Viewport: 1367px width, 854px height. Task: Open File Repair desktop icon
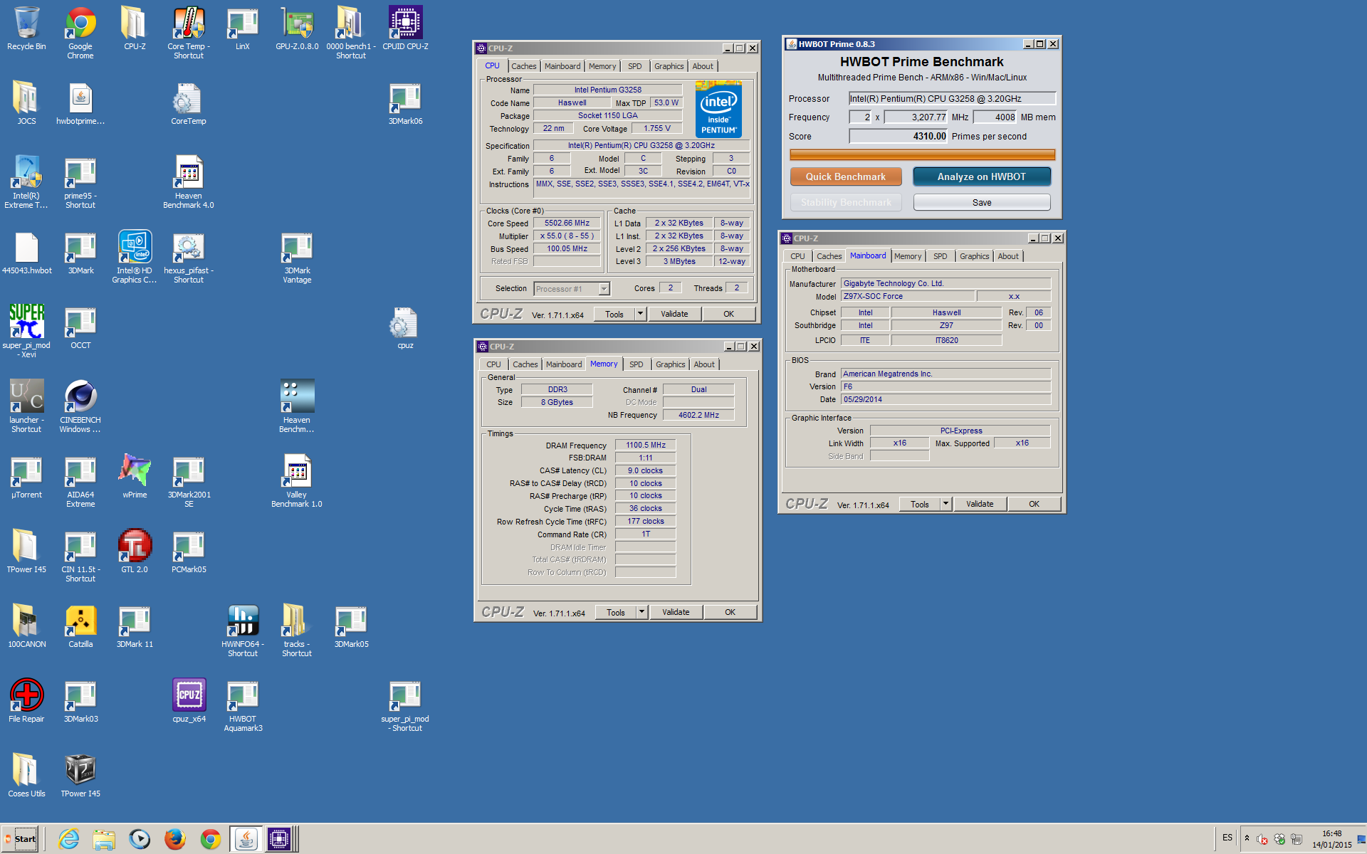pos(26,701)
